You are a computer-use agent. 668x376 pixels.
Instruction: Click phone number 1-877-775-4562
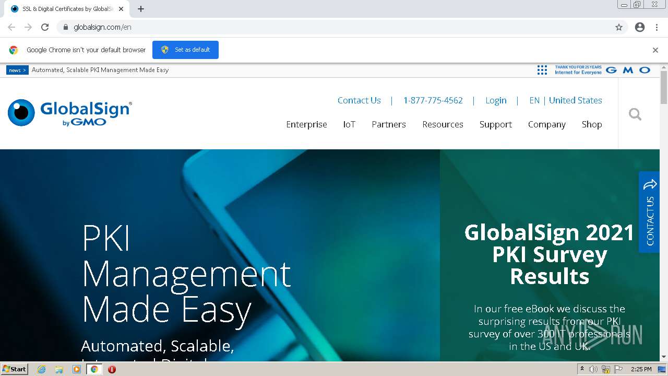(x=433, y=100)
